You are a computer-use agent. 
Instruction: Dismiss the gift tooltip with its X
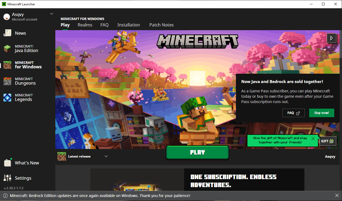coord(313,138)
